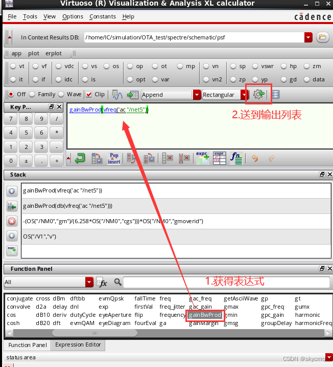
Task: Click the plot button
Action: (x=34, y=53)
